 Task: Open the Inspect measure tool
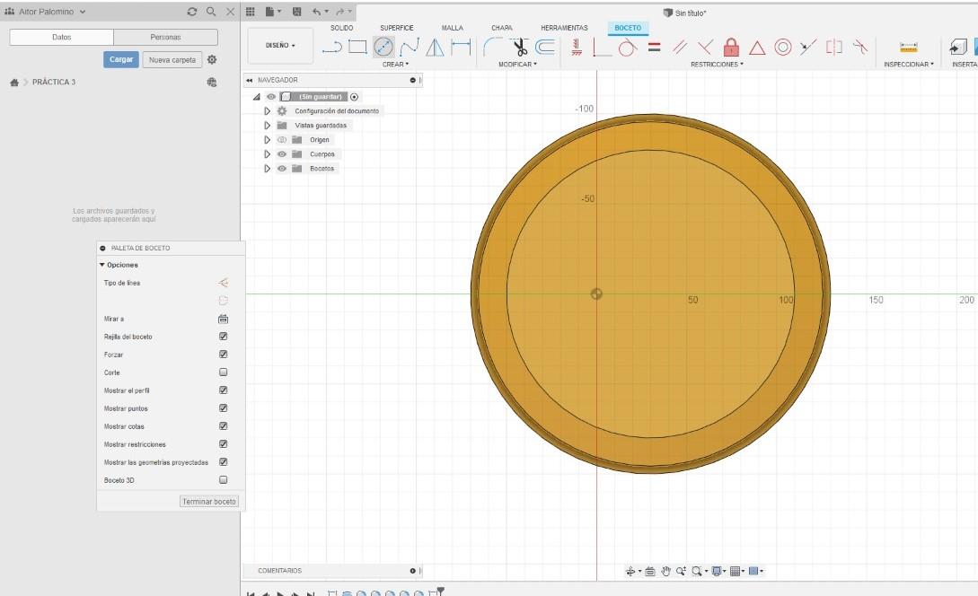(909, 48)
